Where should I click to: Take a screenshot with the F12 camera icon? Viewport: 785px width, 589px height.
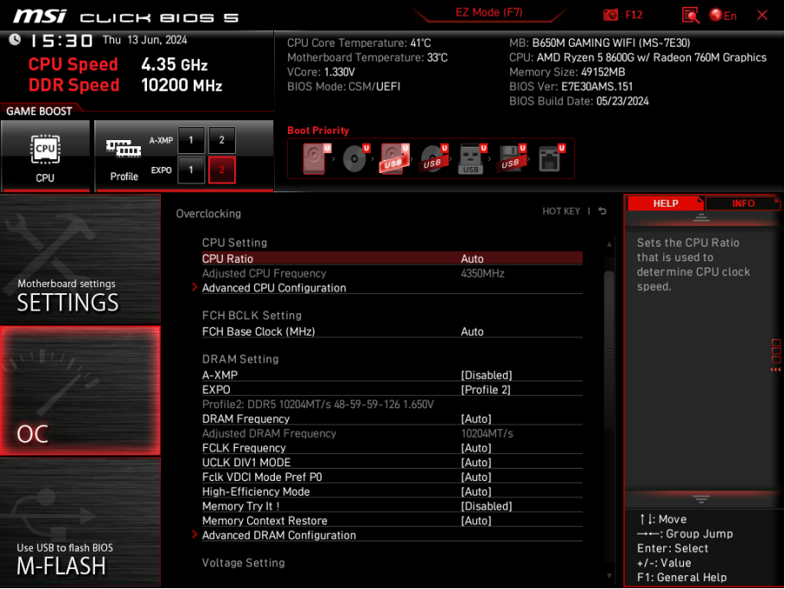click(610, 15)
